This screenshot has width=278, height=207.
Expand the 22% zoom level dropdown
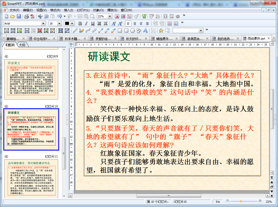110,16
